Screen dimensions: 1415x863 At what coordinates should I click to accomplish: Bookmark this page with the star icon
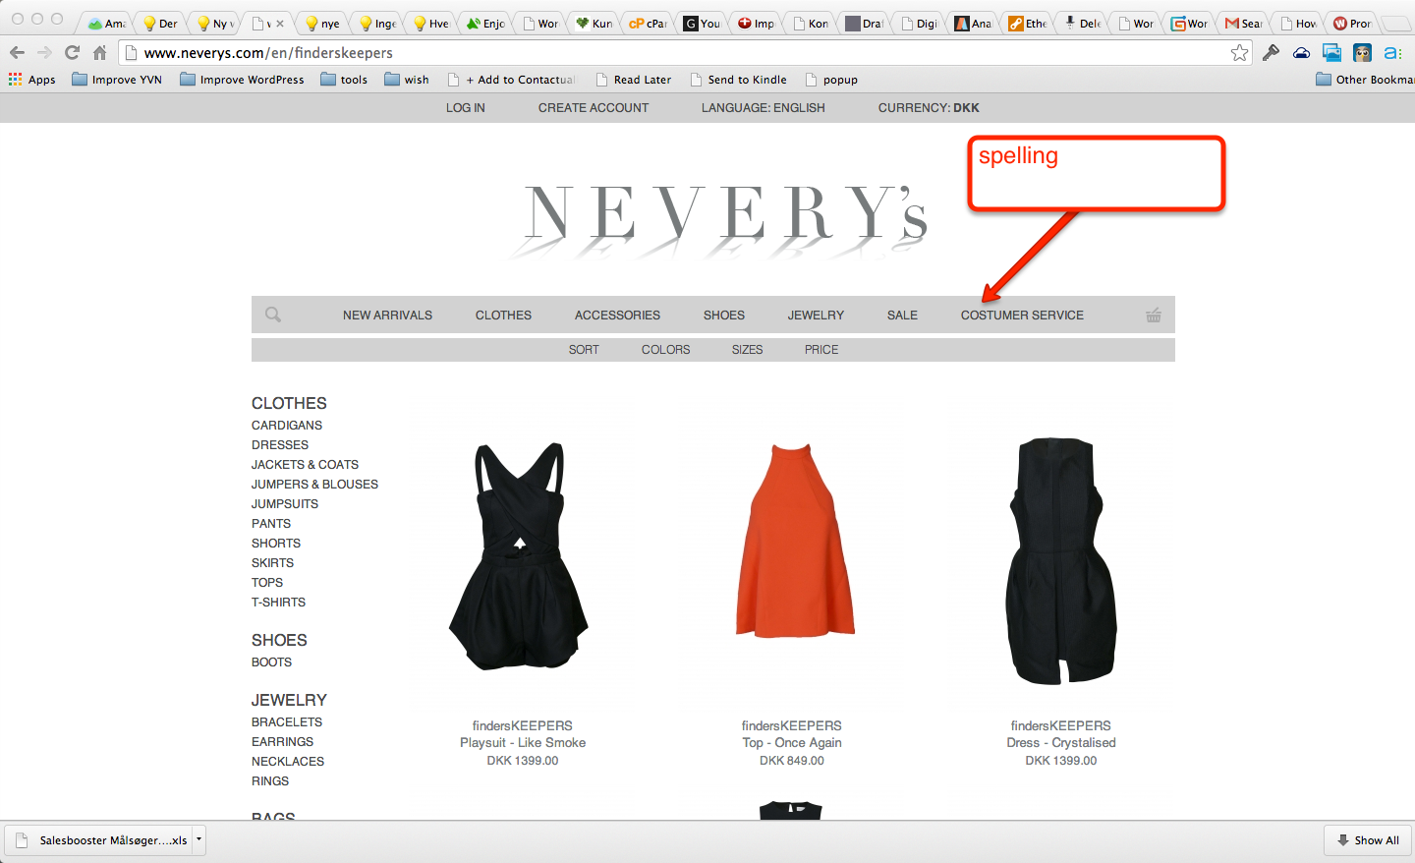point(1239,53)
